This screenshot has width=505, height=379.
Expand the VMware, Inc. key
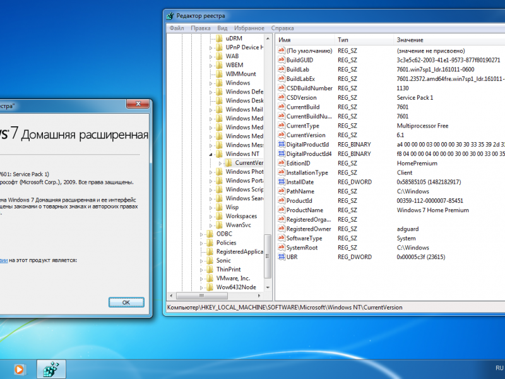click(201, 279)
